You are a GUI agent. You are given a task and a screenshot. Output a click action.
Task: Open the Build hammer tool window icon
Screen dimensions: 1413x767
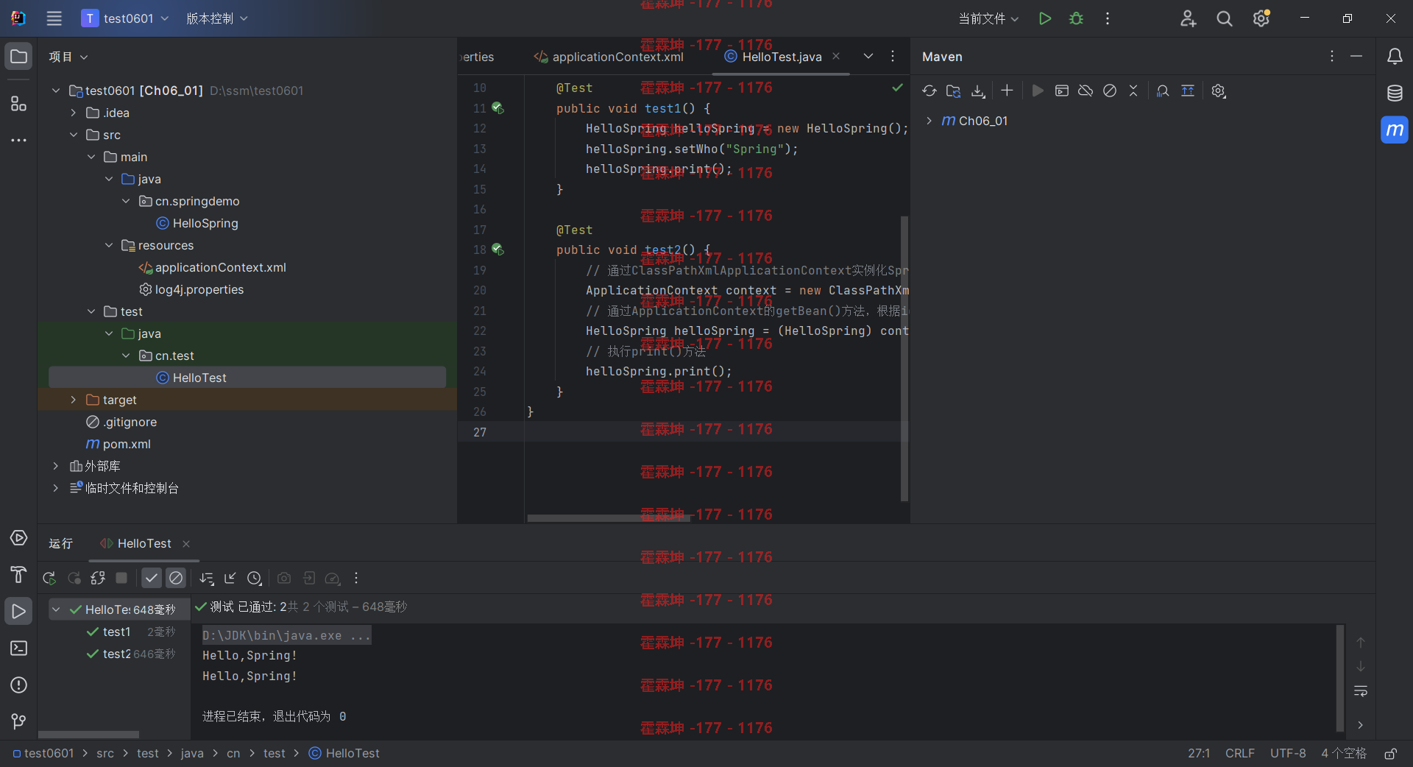pos(18,575)
